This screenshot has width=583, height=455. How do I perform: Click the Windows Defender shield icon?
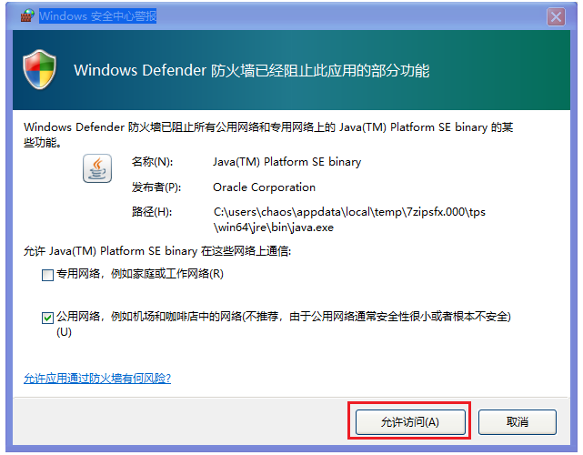39,69
